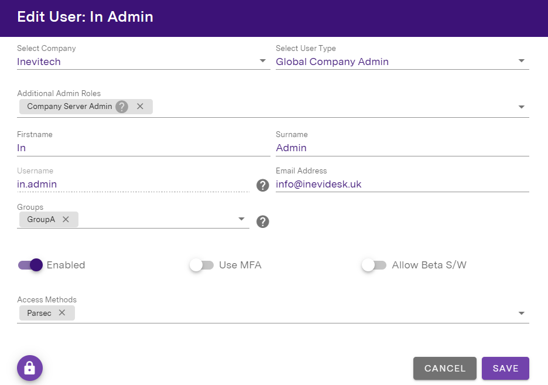View help on the Company Server Admin chip
548x385 pixels.
(x=121, y=106)
